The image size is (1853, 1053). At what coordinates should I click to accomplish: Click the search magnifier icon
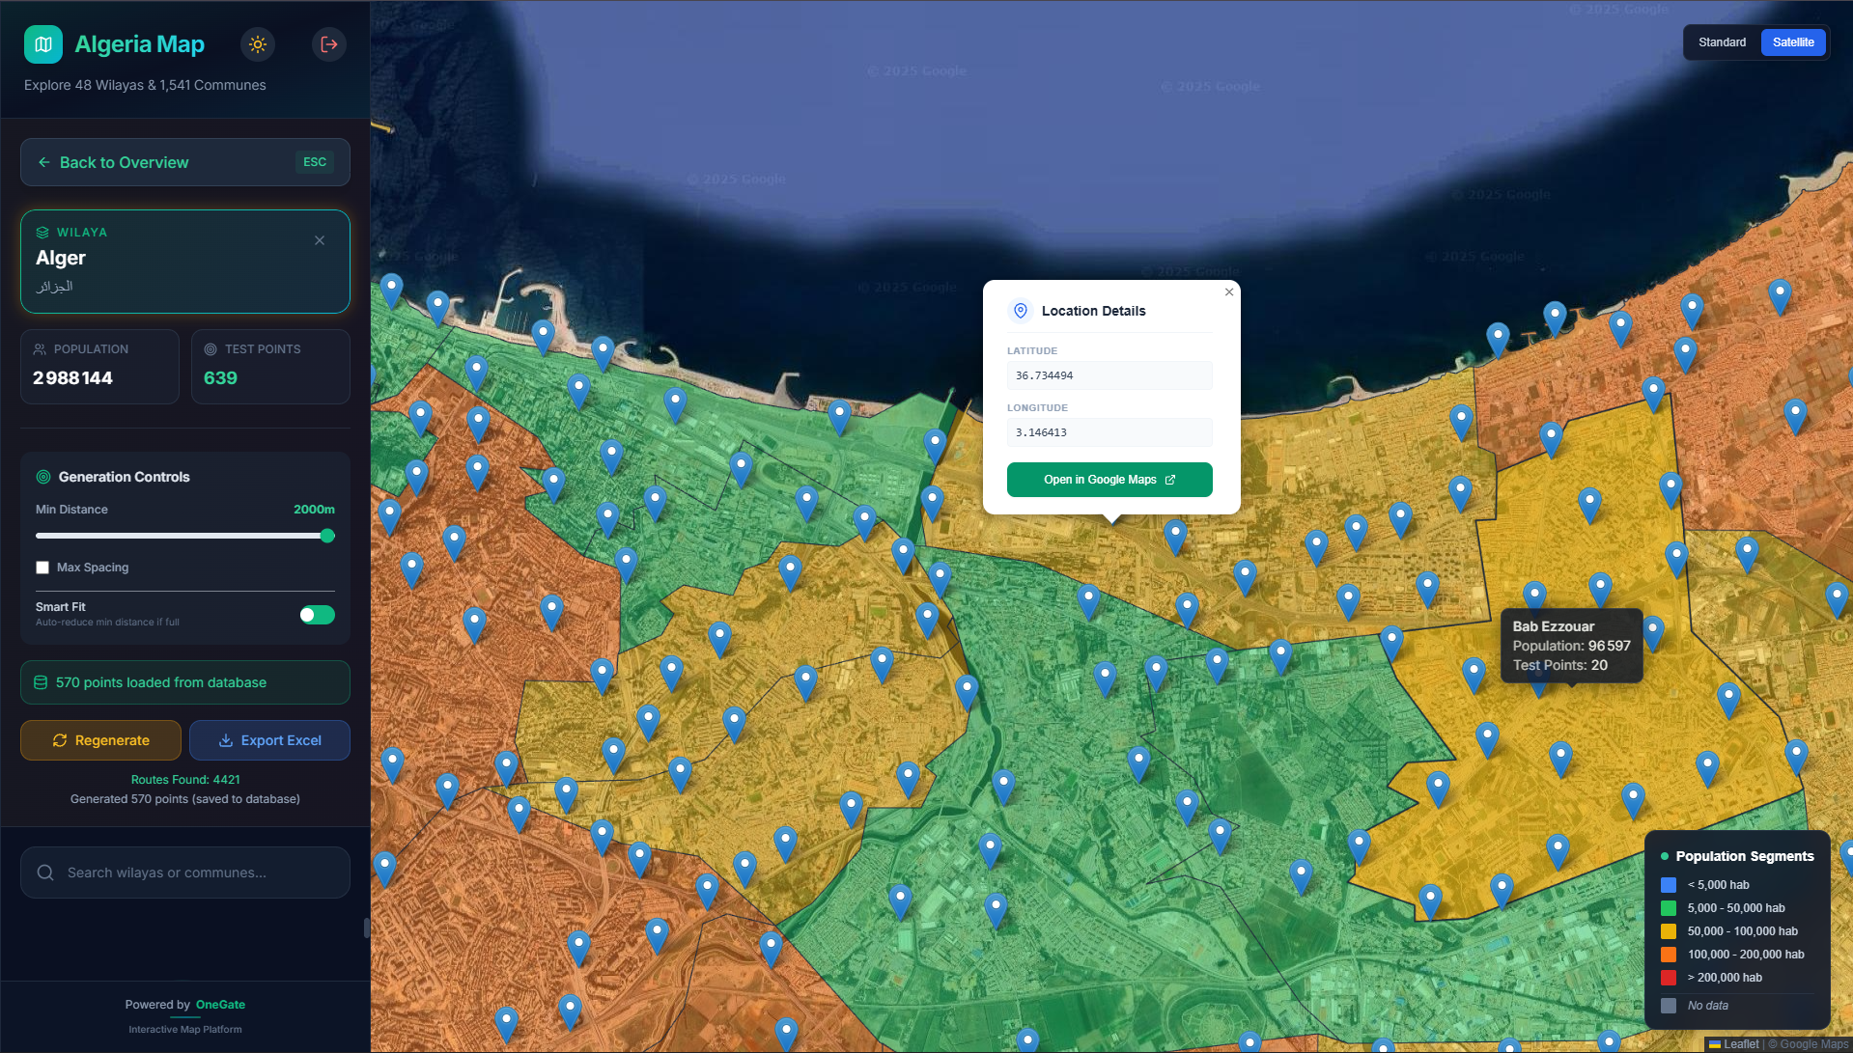45,873
